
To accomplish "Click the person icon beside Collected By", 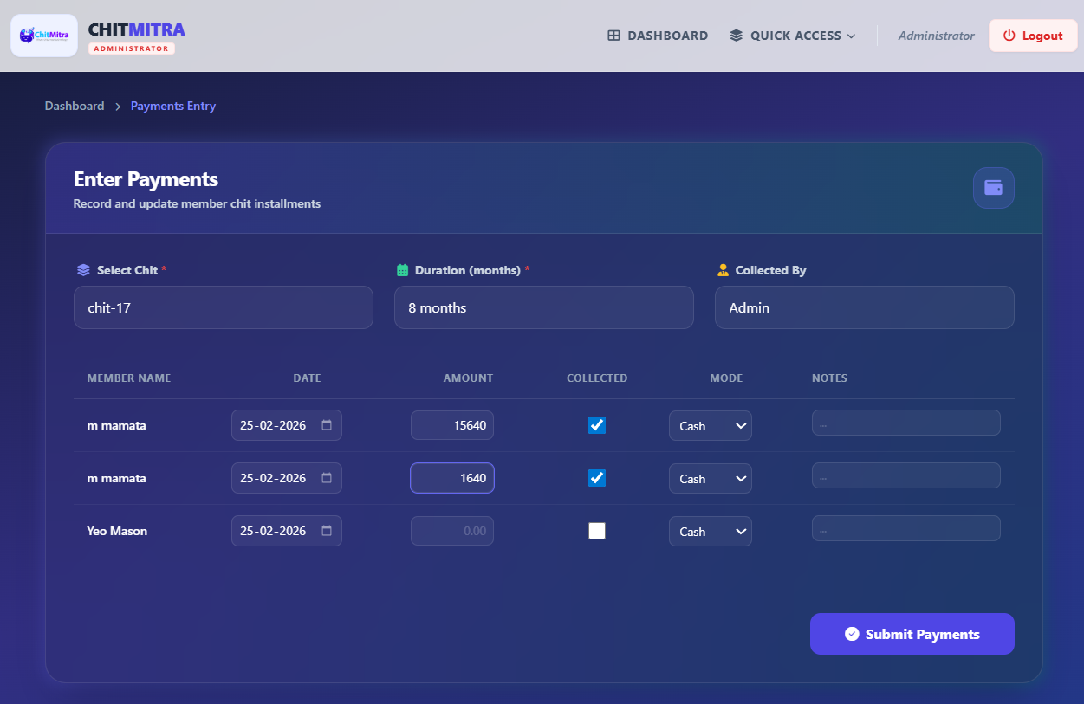I will [x=723, y=270].
